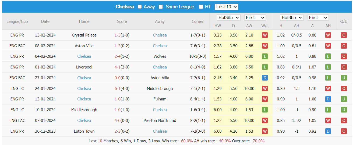Viewport: 353px width, 145px height.
Task: Click Chelsea link in the Liverpool match row
Action: pyautogui.click(x=160, y=67)
